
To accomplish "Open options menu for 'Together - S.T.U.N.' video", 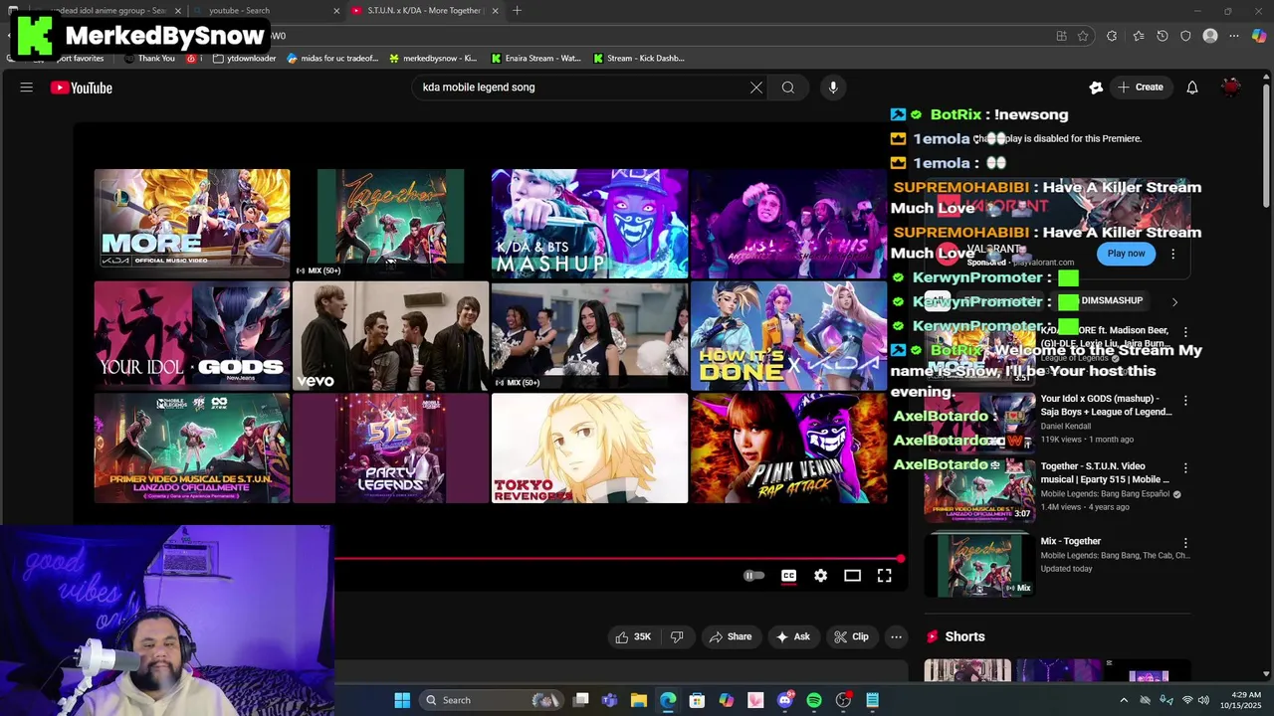I will (1185, 467).
